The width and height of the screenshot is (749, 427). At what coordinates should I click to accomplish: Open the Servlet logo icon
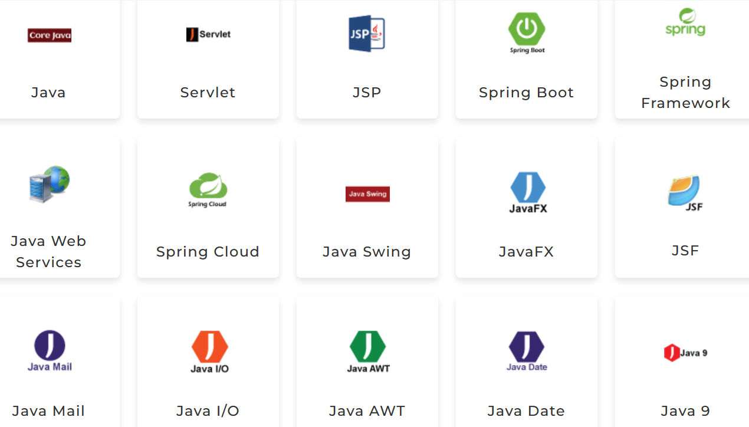[208, 34]
